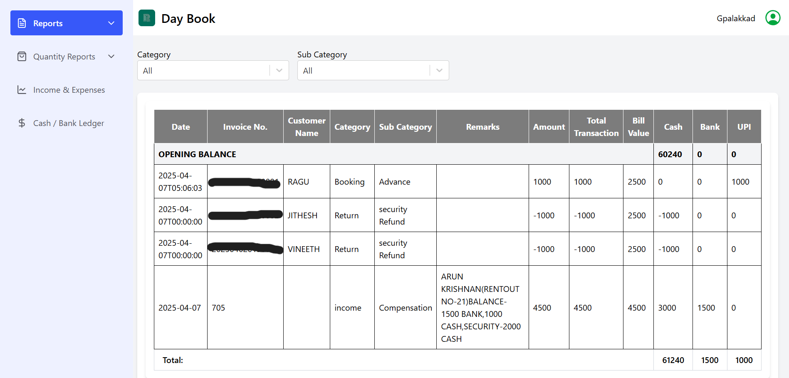Screen dimensions: 789x378
Task: Click the green Day Book logo icon
Action: 147,18
